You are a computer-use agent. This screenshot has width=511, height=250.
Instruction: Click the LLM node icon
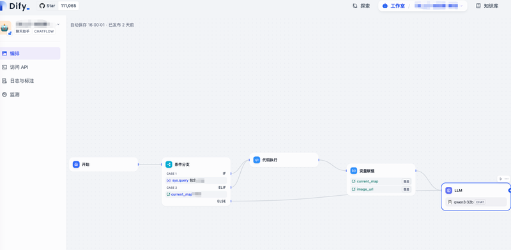pos(449,191)
